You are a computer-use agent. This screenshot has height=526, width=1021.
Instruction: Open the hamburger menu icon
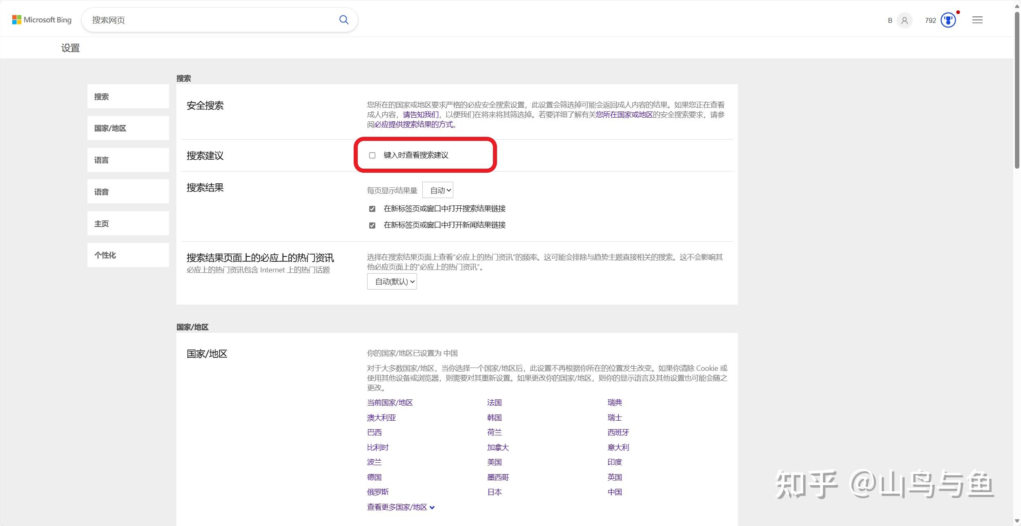pos(977,20)
